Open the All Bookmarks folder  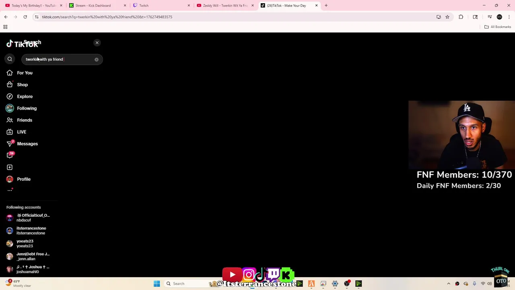click(x=498, y=27)
